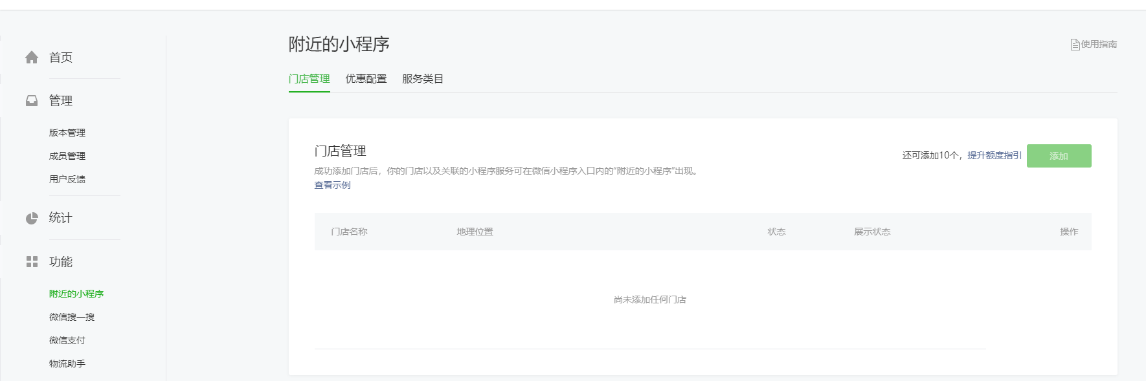
Task: Click the inbox icon beside 管理
Action: coord(32,101)
